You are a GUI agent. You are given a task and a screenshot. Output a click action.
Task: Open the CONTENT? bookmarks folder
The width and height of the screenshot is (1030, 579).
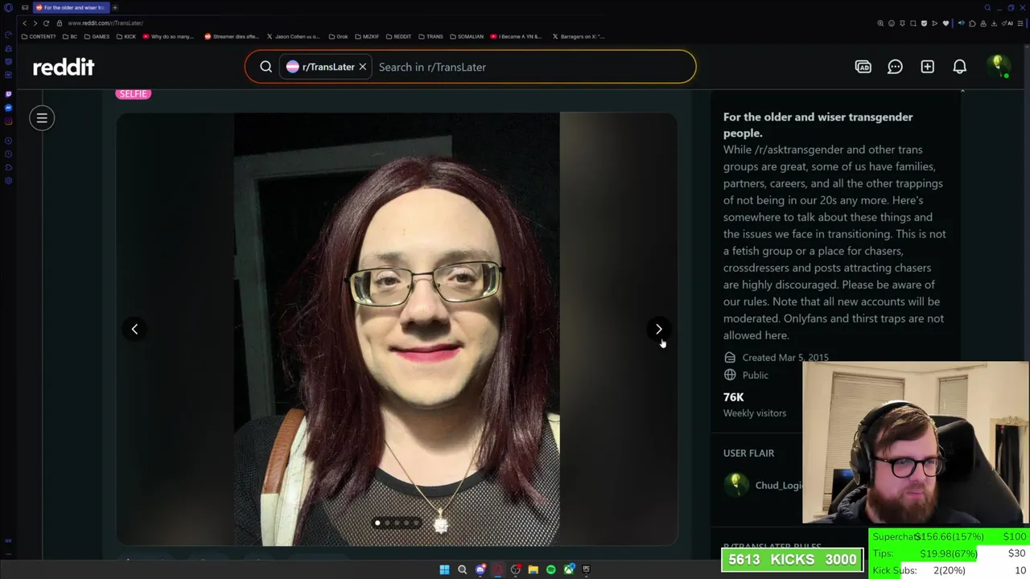(x=39, y=36)
